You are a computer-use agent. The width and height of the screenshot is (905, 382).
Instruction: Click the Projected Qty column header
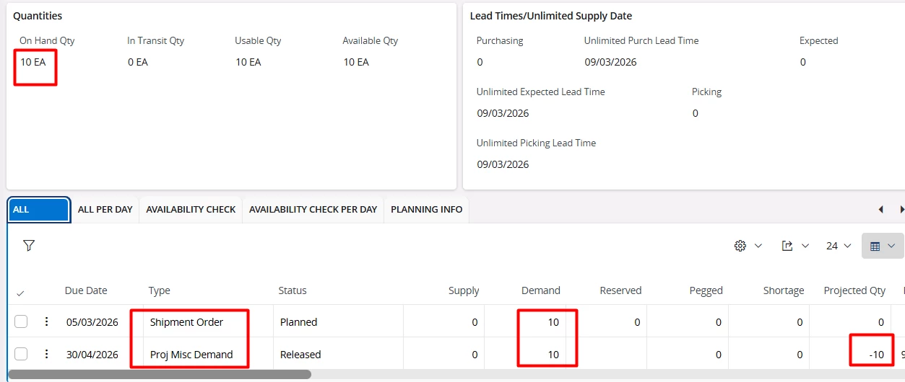[854, 290]
